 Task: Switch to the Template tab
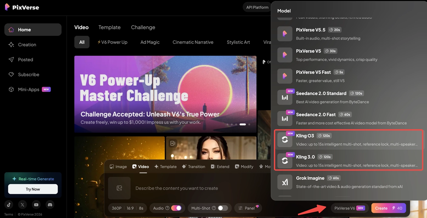[109, 27]
